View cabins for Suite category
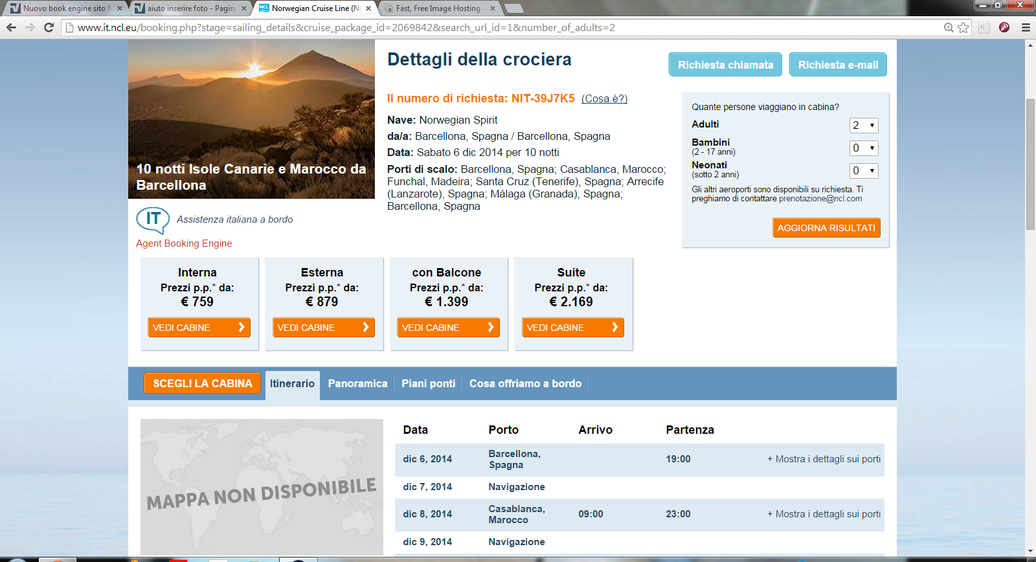Viewport: 1036px width, 562px height. pyautogui.click(x=573, y=328)
